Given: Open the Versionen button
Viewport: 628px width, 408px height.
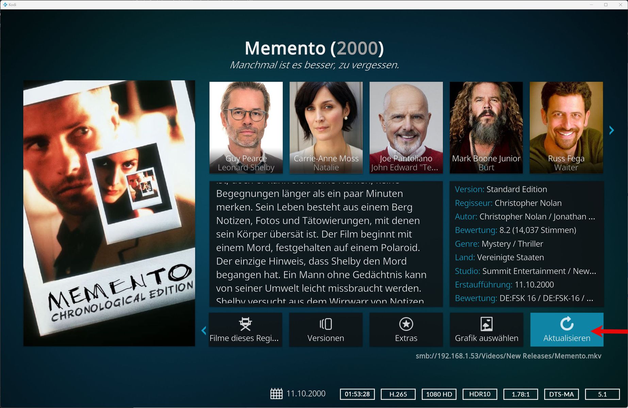Looking at the screenshot, I should click(326, 329).
